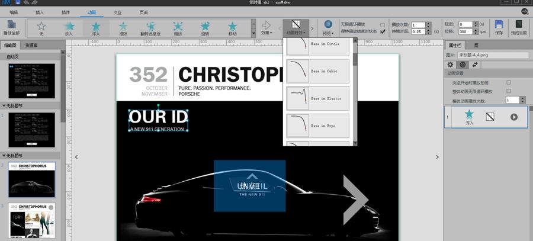Click the app logo in the top-right corner
The image size is (533, 241).
pyautogui.click(x=525, y=12)
